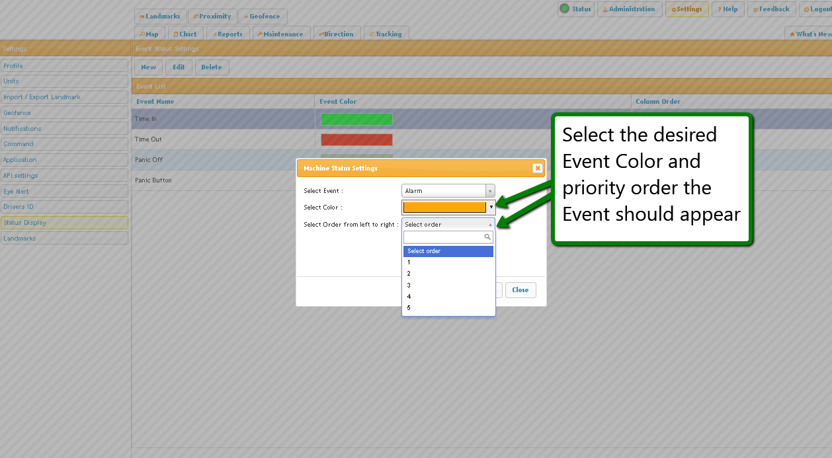Open the Proximity tab

tap(212, 17)
